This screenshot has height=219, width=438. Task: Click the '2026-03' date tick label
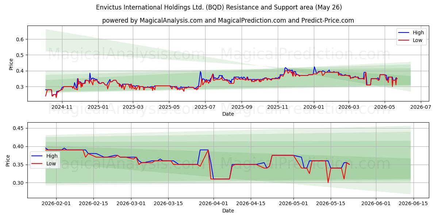(x=349, y=107)
